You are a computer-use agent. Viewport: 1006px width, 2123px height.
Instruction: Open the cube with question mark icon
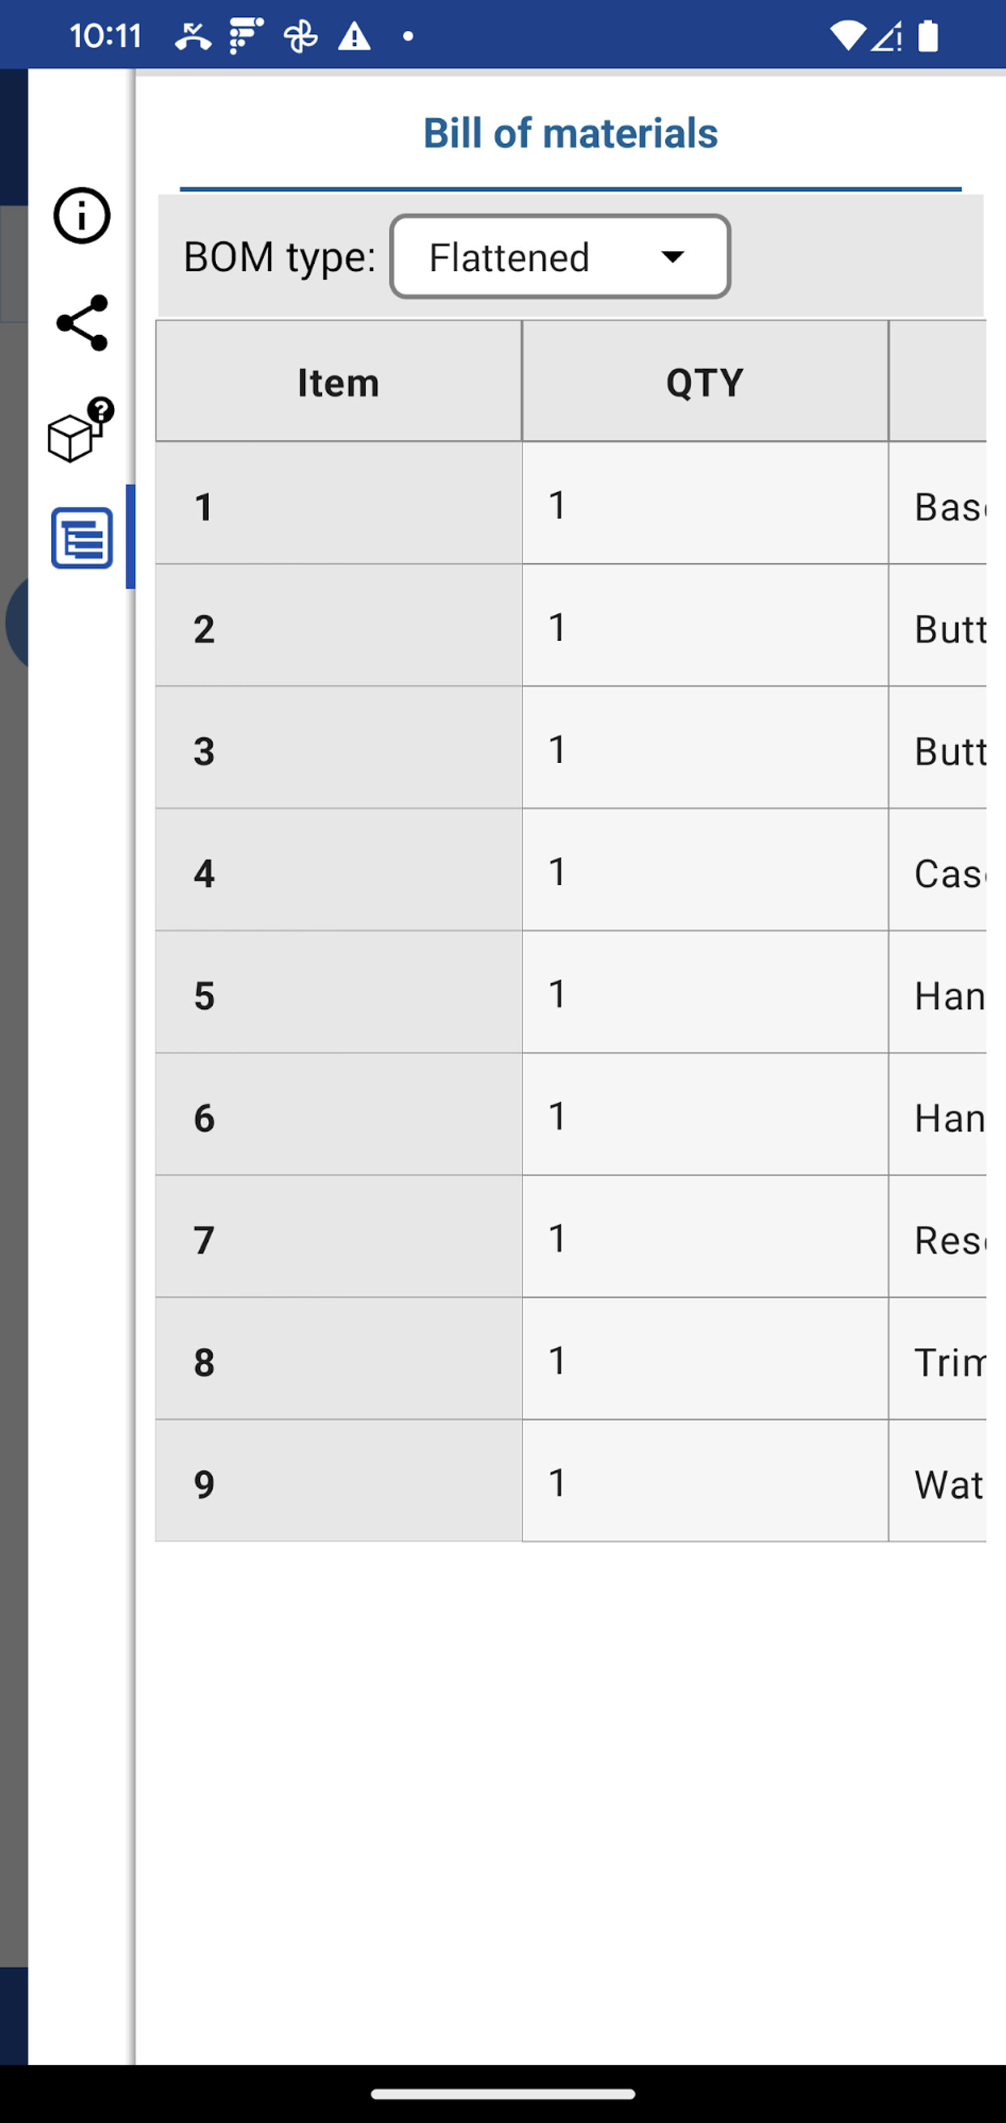(x=80, y=430)
